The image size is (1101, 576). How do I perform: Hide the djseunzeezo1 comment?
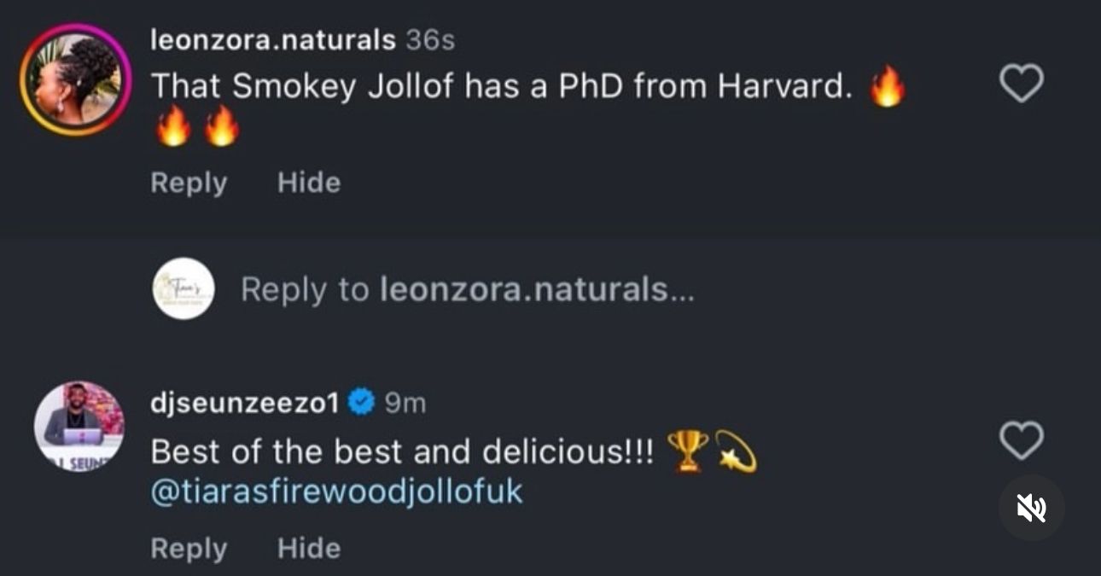(x=309, y=548)
